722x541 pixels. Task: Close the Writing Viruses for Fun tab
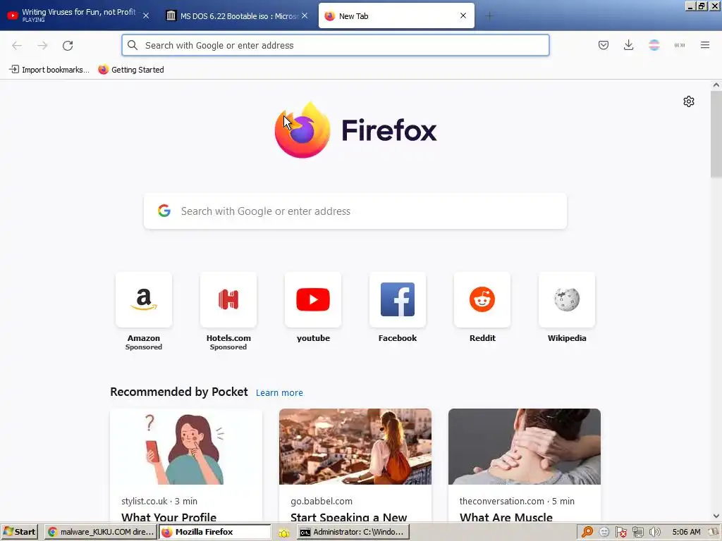[145, 15]
